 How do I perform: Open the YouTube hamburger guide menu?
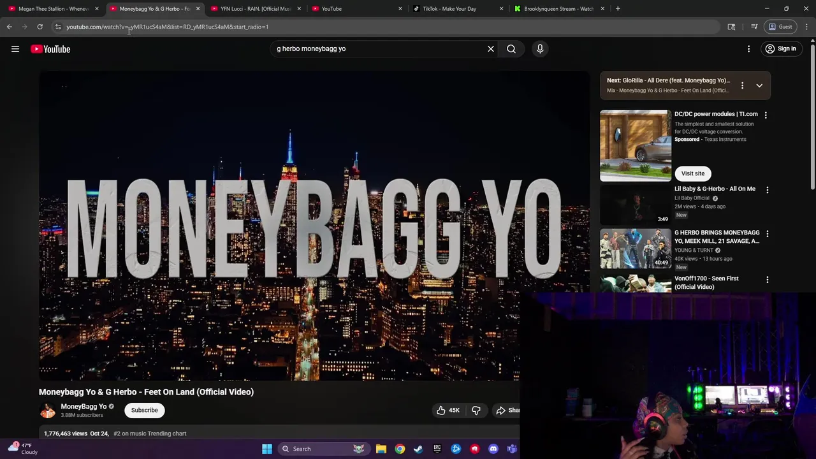[x=15, y=49]
